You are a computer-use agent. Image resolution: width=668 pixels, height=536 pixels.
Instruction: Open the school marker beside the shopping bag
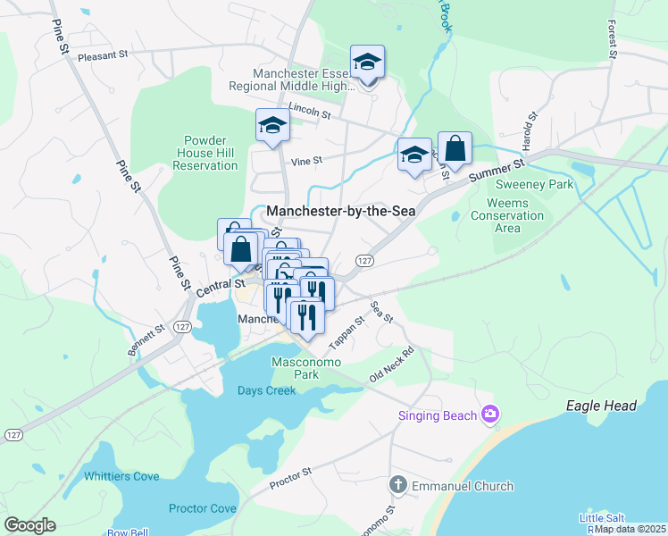pyautogui.click(x=414, y=155)
